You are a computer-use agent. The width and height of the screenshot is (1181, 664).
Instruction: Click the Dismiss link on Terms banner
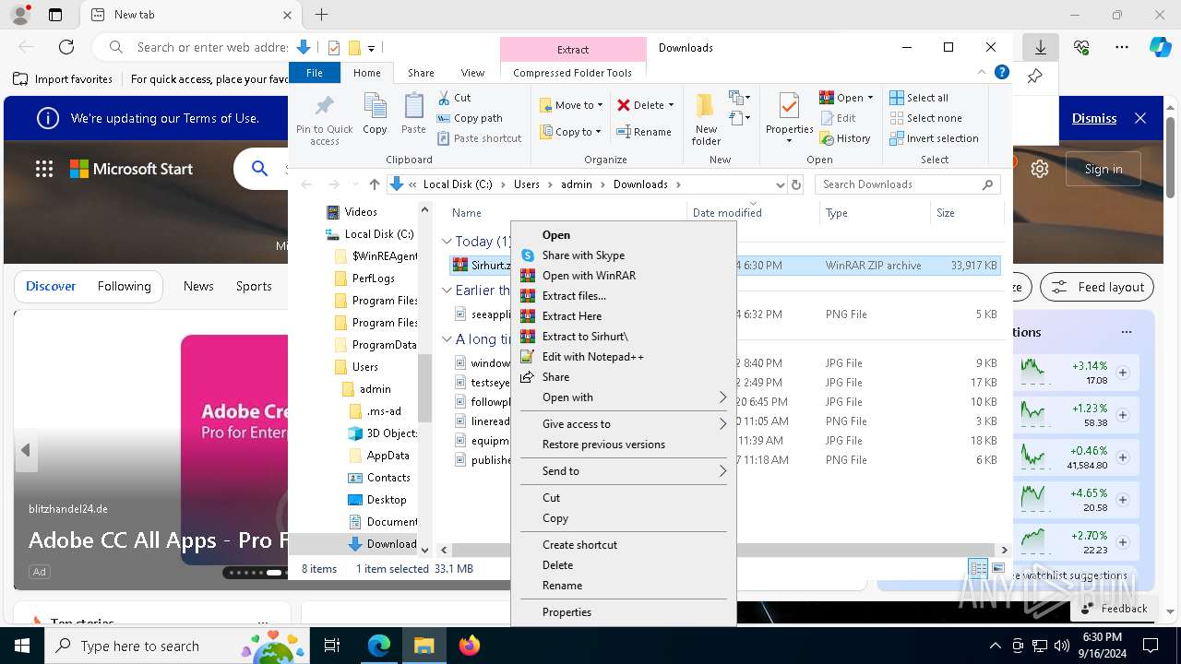tap(1094, 118)
